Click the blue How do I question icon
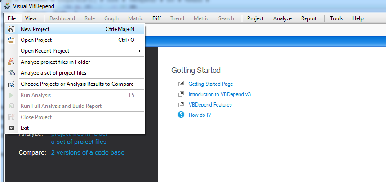The width and height of the screenshot is (386, 182). (181, 115)
